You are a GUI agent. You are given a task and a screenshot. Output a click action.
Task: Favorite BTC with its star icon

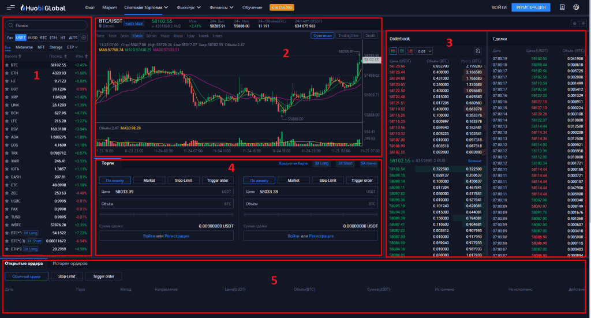(x=7, y=65)
